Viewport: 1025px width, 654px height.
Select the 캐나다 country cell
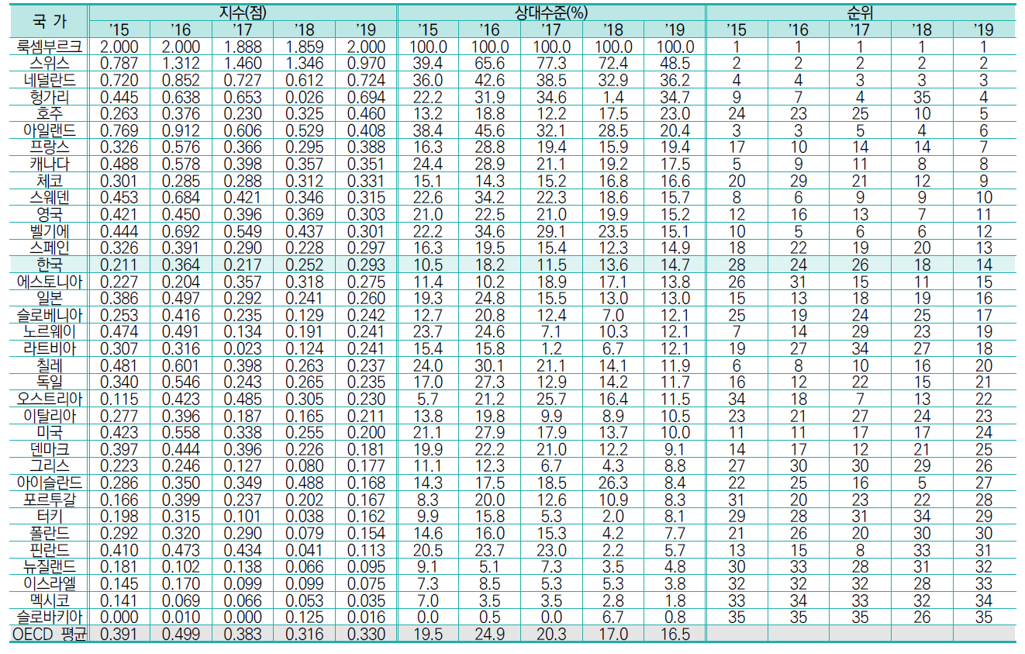click(48, 164)
